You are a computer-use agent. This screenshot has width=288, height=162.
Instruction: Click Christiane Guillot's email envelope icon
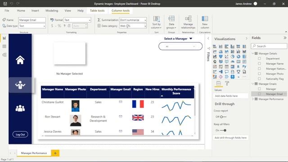point(121,102)
